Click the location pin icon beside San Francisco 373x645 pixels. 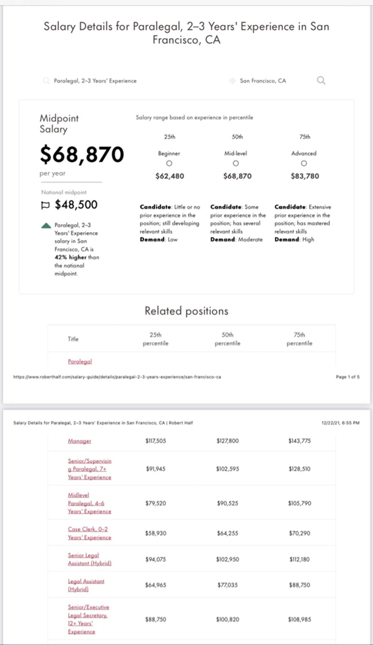pos(232,81)
